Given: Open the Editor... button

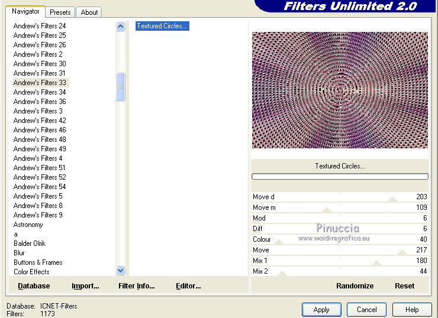Looking at the screenshot, I should click(x=188, y=286).
